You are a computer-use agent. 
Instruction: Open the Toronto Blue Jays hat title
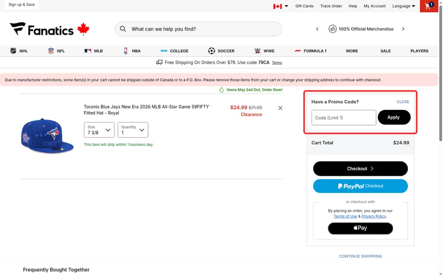coord(146,110)
